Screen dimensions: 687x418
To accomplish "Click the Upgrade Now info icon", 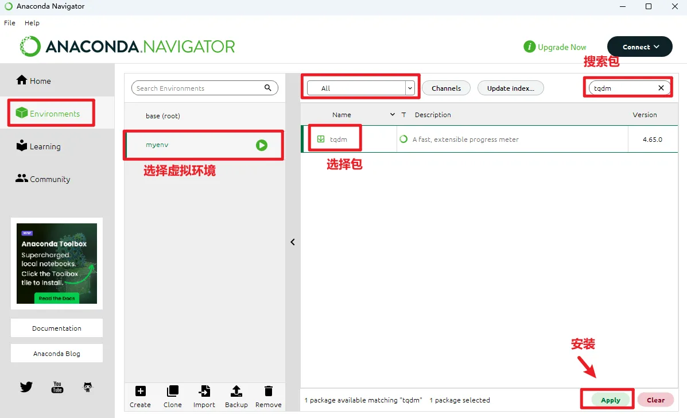I will coord(529,47).
